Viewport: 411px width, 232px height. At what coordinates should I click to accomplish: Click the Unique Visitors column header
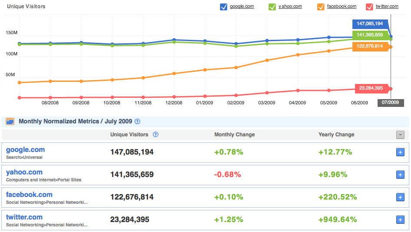pyautogui.click(x=129, y=135)
